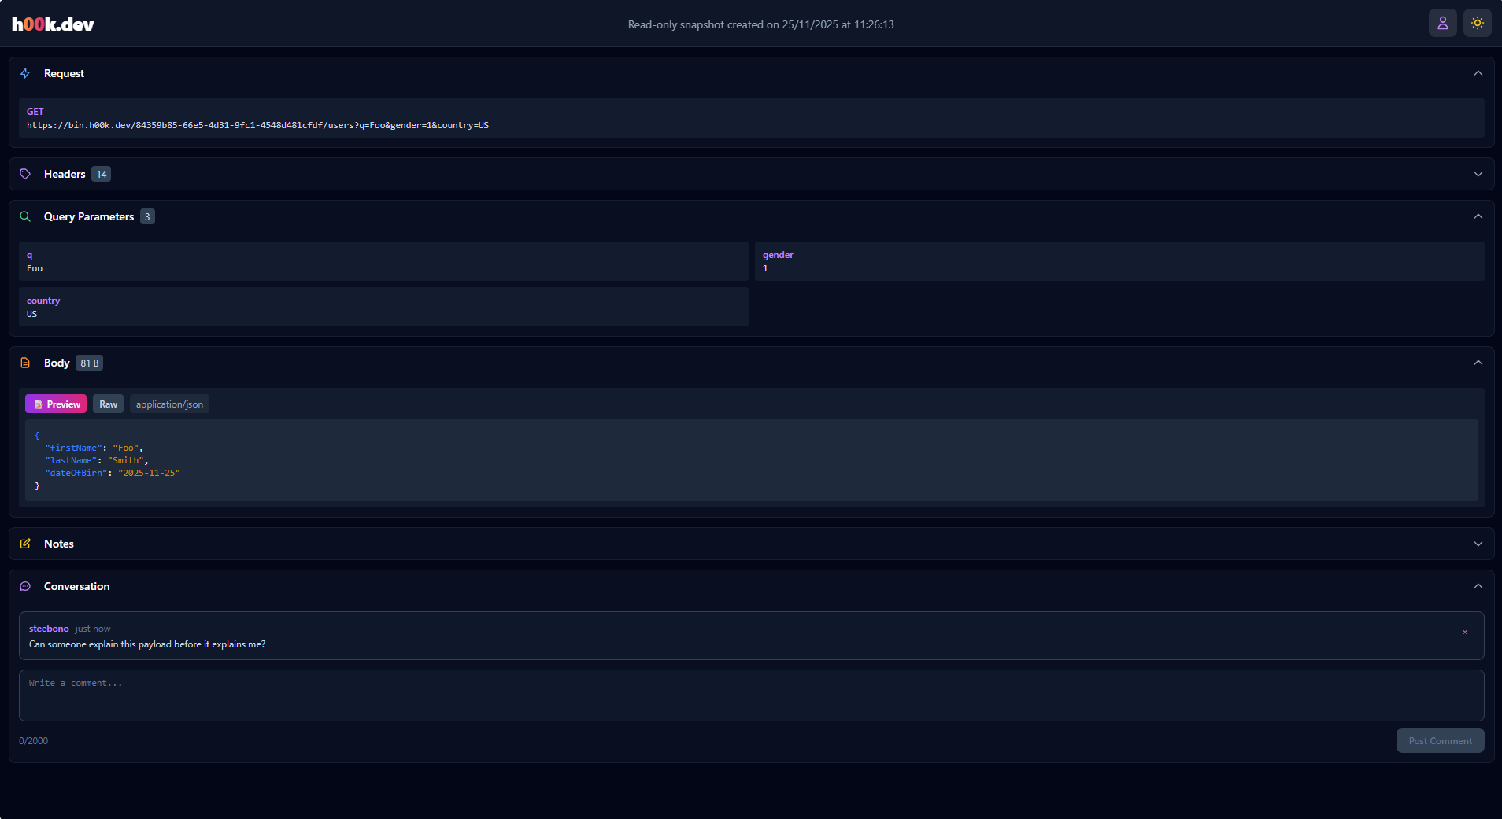Collapse the Body section
The height and width of the screenshot is (819, 1502).
coord(1478,363)
